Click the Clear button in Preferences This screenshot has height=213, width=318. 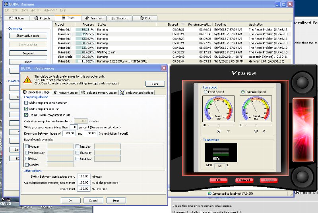[x=155, y=84]
